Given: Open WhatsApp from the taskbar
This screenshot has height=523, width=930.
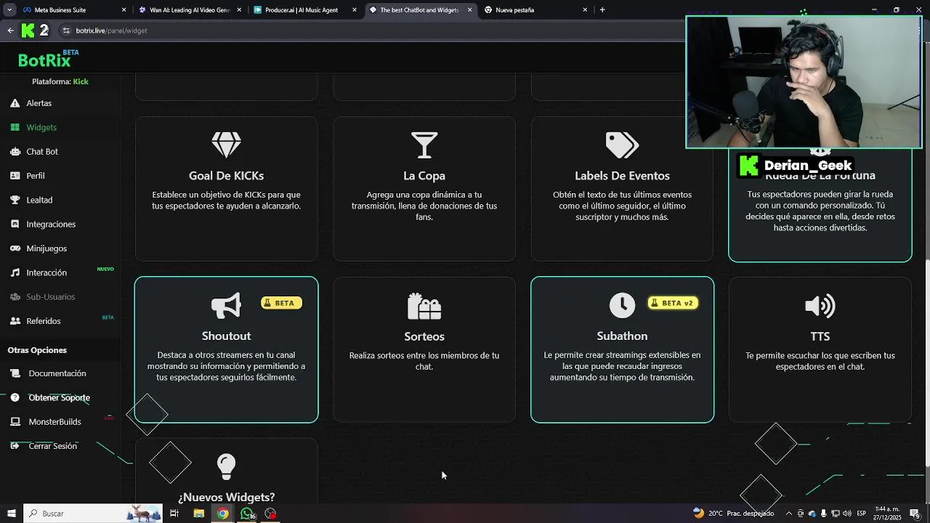Looking at the screenshot, I should [x=247, y=514].
